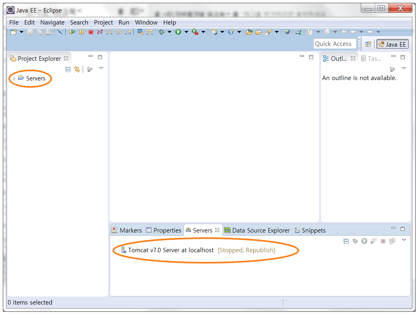Click Collapse All in Project Explorer

[x=68, y=70]
